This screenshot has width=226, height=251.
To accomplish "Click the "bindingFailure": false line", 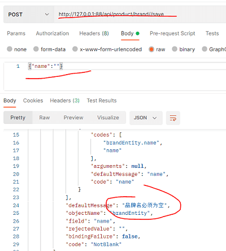I will click(103, 236).
